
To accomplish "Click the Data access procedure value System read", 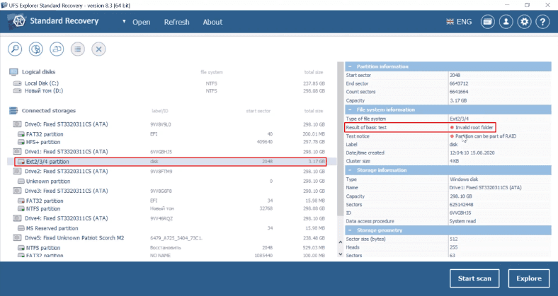I will pos(462,221).
